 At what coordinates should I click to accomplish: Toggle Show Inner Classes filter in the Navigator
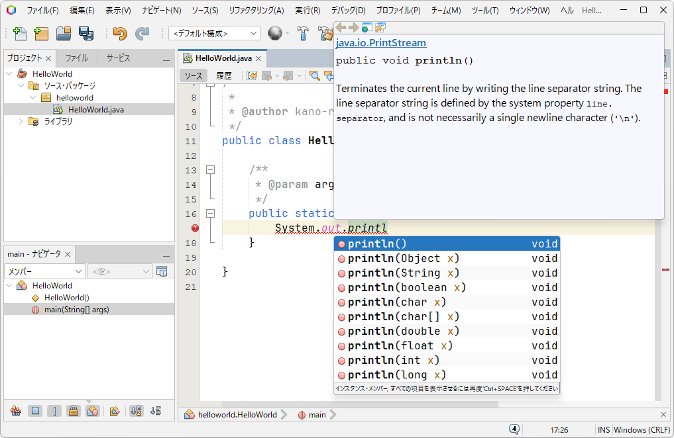click(92, 411)
